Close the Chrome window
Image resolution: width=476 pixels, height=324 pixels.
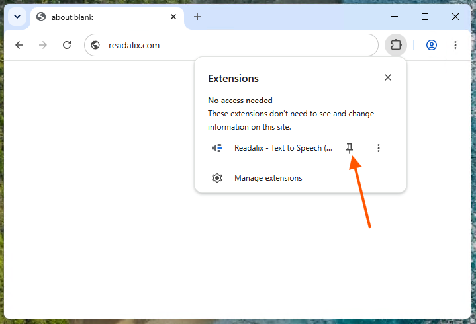455,17
